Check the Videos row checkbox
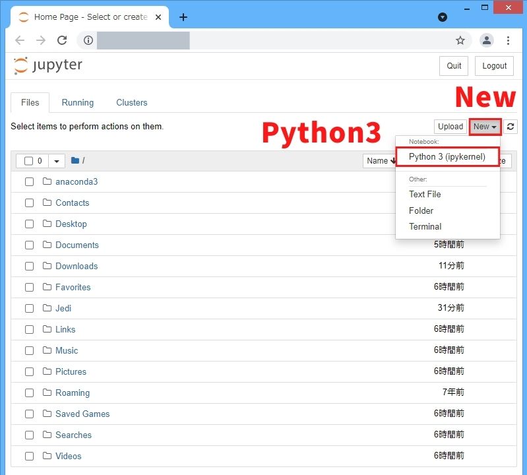This screenshot has width=527, height=475. pyautogui.click(x=29, y=456)
